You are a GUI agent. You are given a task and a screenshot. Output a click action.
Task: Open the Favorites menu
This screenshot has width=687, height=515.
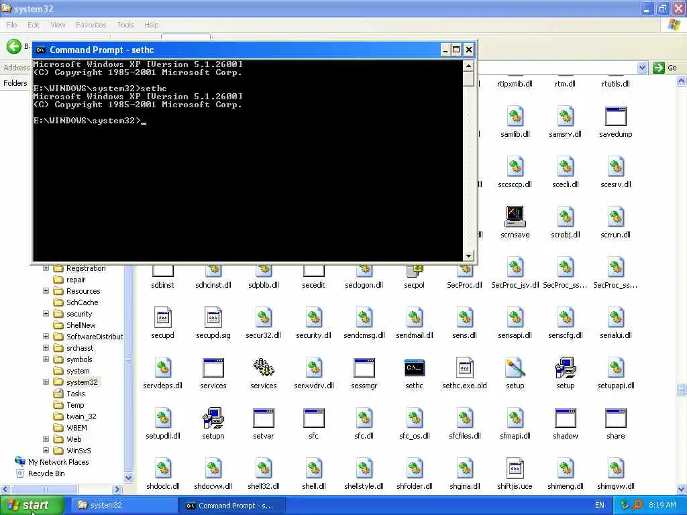click(91, 25)
